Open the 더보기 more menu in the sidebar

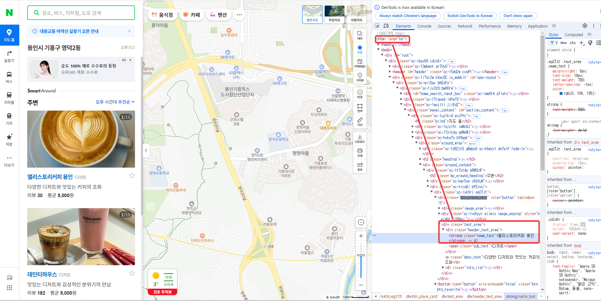click(9, 161)
